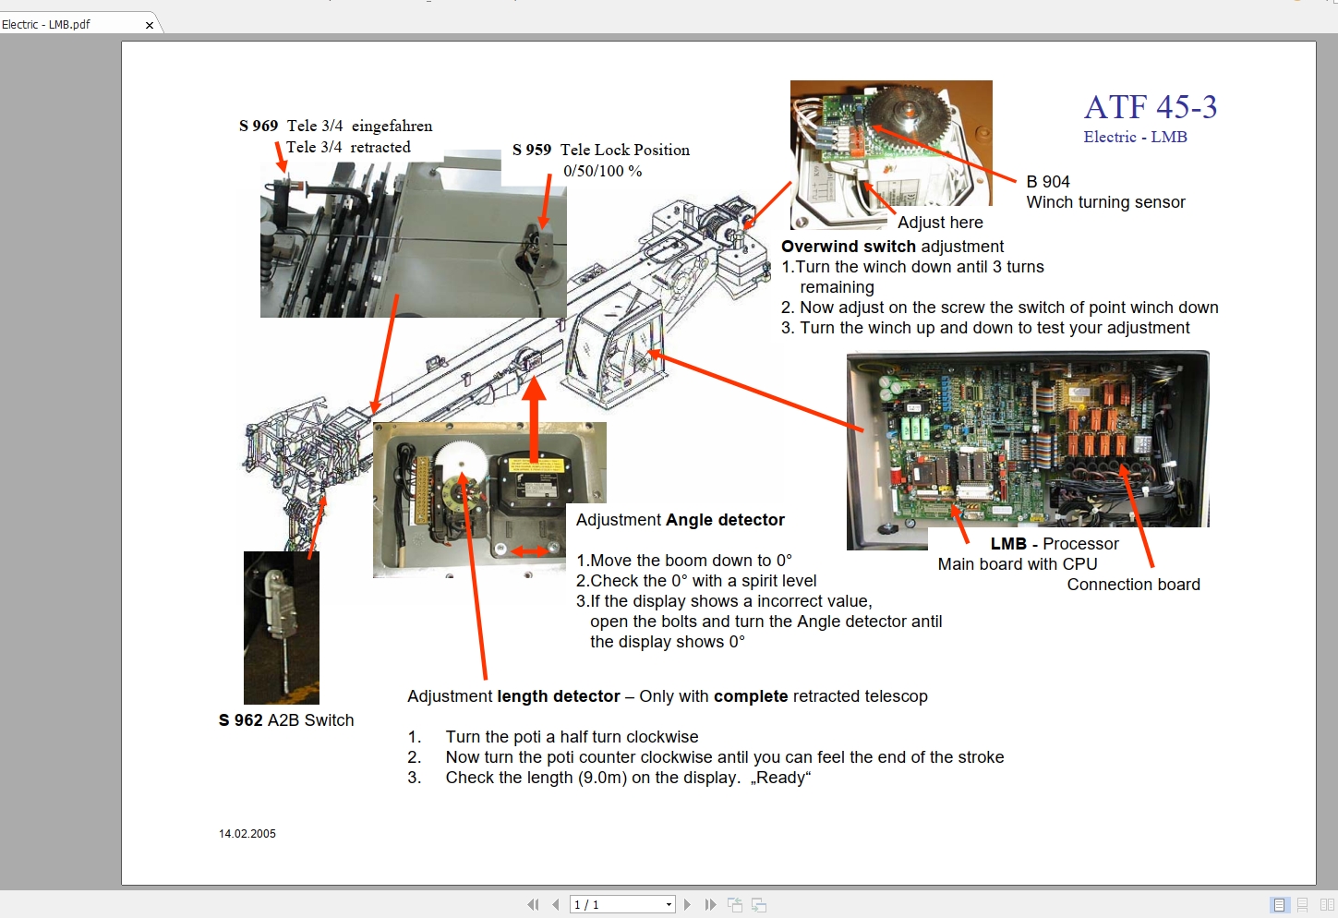Select the Electric - LMB.pdf tab

65,24
